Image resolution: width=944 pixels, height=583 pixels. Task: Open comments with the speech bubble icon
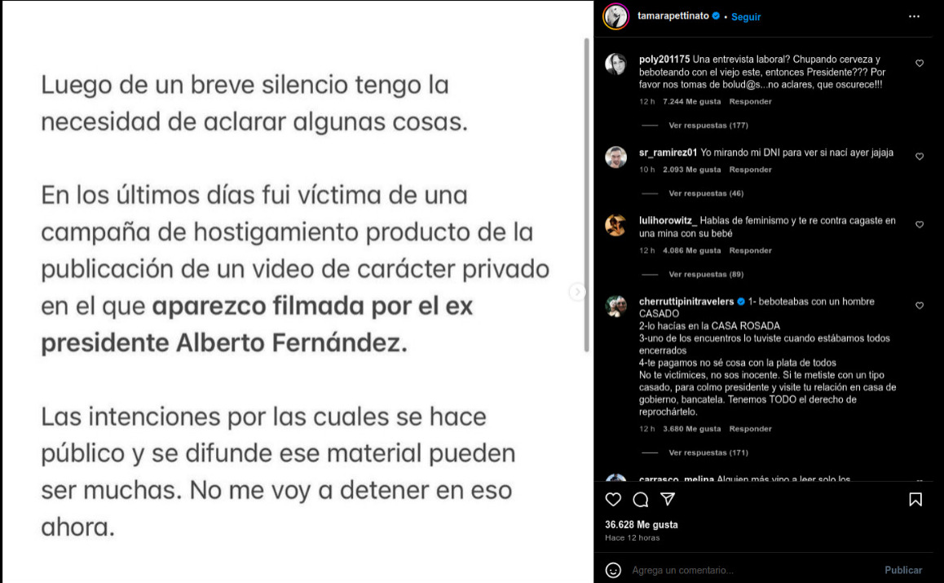(x=641, y=499)
